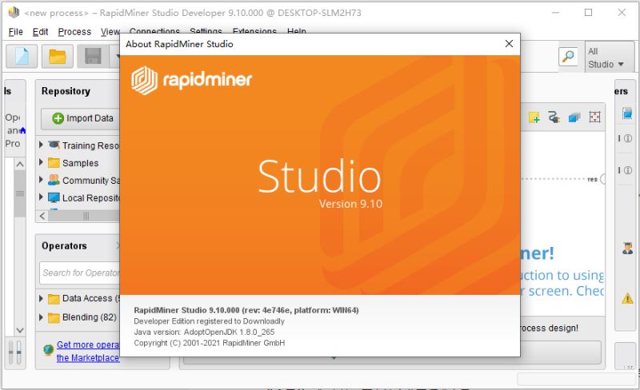
Task: Expand the Blending operators folder
Action: 42,317
